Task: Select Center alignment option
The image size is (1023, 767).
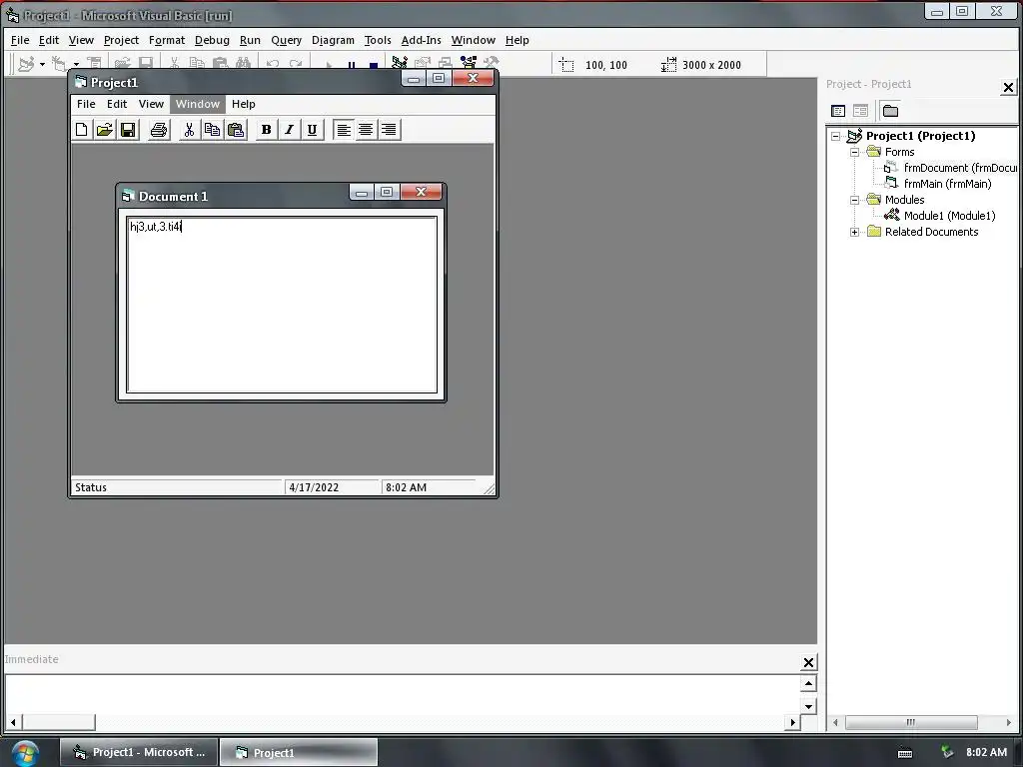Action: 366,130
